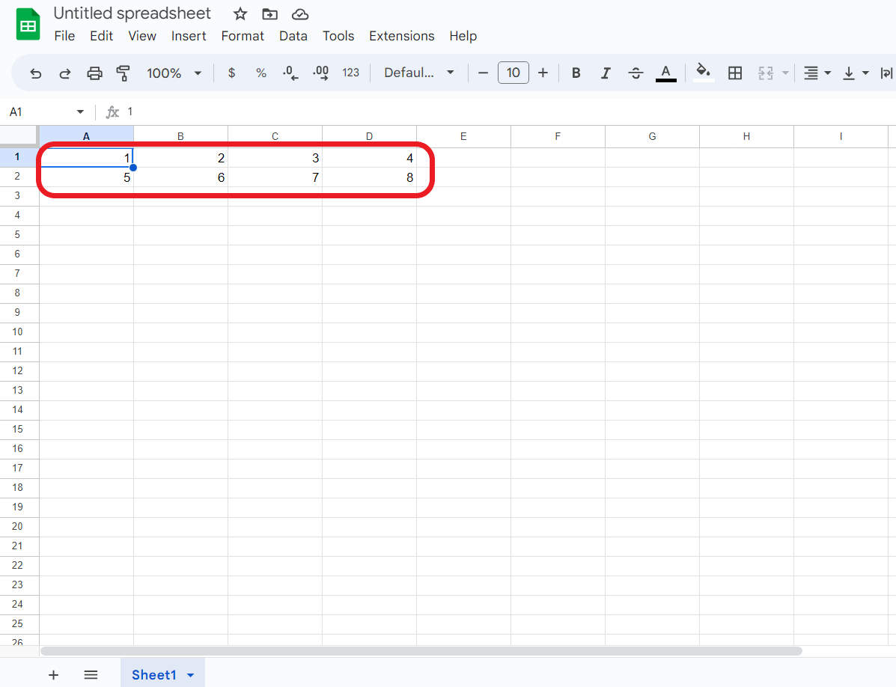Open more number formats (123)
The width and height of the screenshot is (896, 687).
tap(351, 73)
